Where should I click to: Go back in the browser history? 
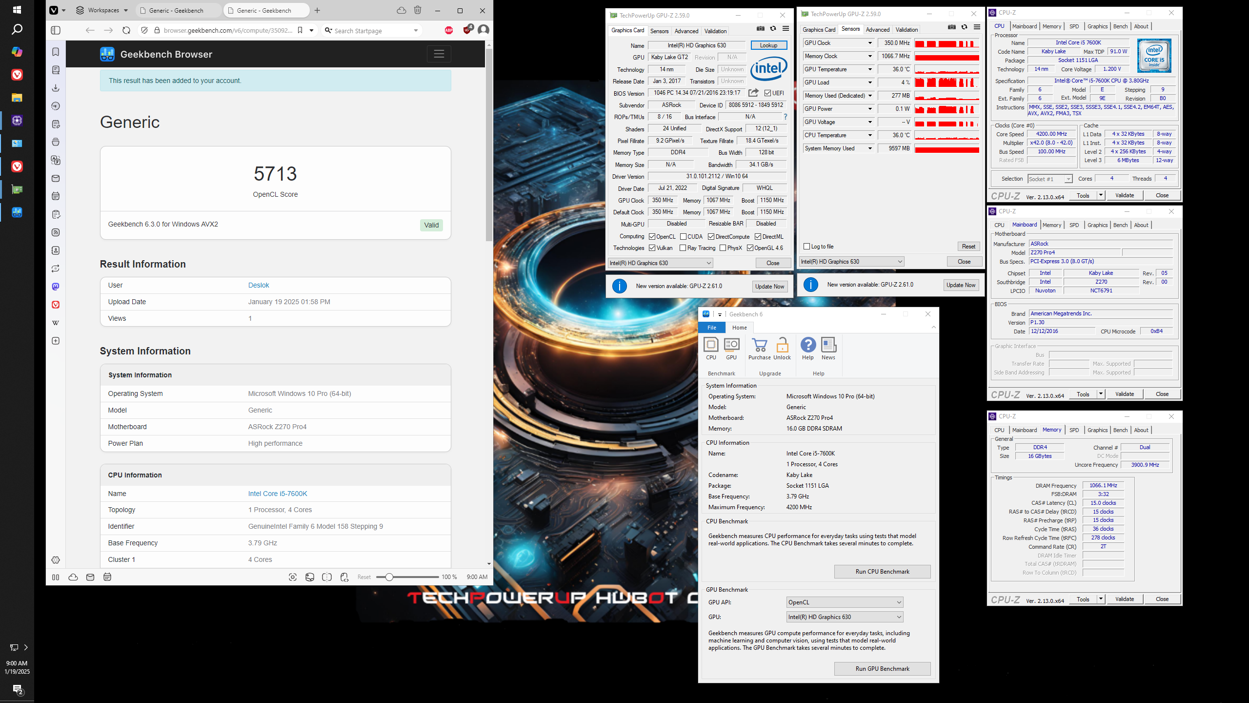[90, 30]
